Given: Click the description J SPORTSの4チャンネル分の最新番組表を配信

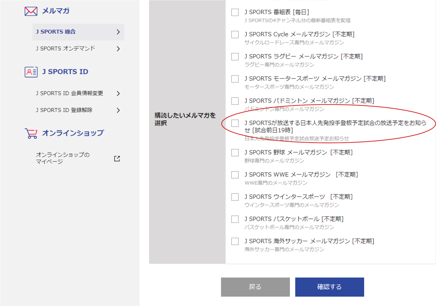Looking at the screenshot, I should (297, 21).
